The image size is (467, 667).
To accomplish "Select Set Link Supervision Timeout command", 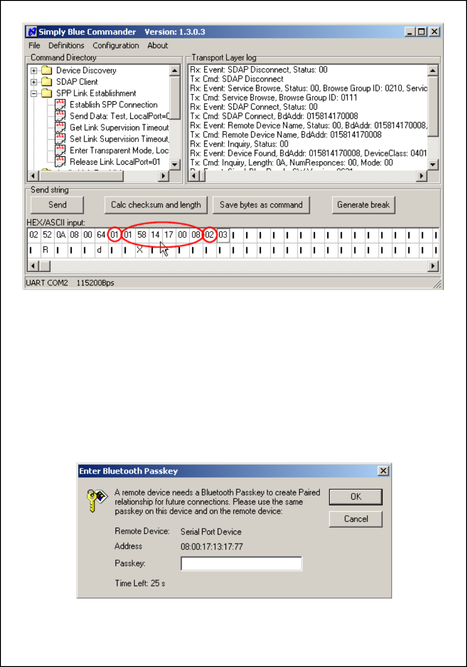I will [119, 139].
